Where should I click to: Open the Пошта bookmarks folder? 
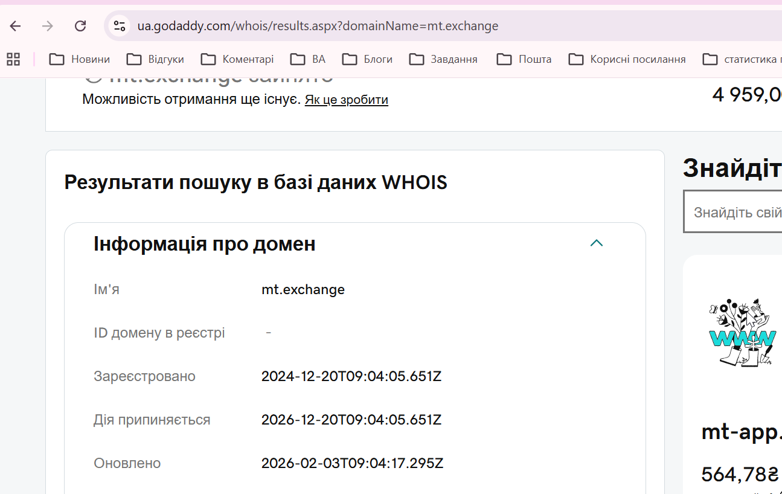tap(524, 59)
